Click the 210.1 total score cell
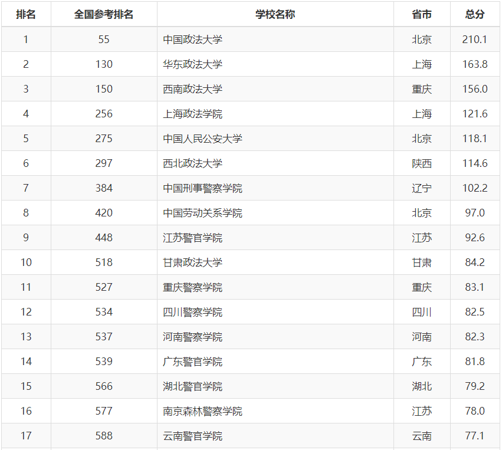The image size is (502, 450). point(475,40)
